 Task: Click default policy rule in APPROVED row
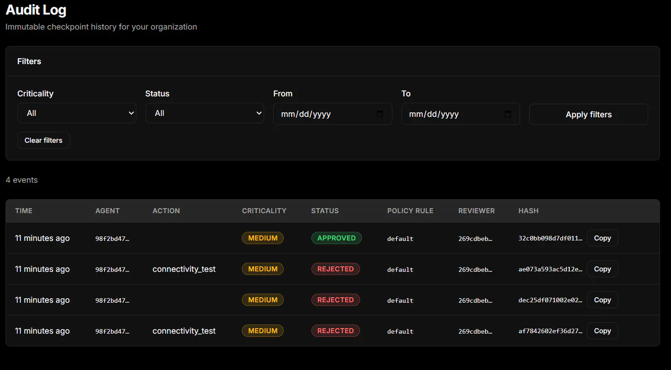point(400,239)
